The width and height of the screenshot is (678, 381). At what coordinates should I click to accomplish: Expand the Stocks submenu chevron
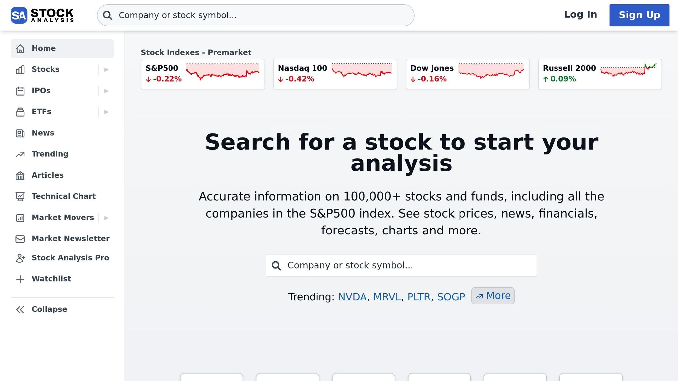click(106, 69)
